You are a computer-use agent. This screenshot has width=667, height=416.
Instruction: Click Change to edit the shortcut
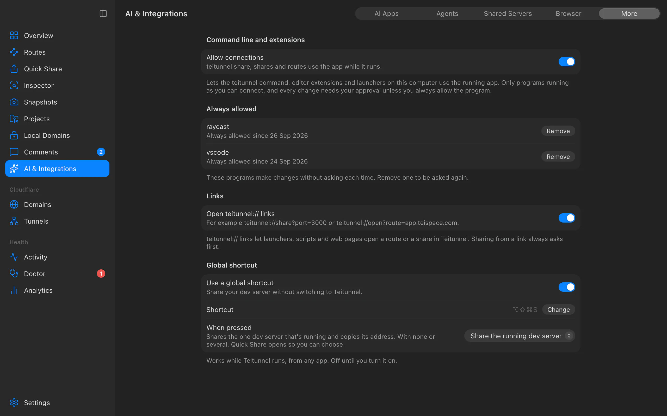[558, 309]
